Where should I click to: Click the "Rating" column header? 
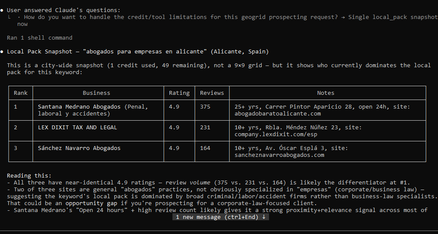coord(179,93)
